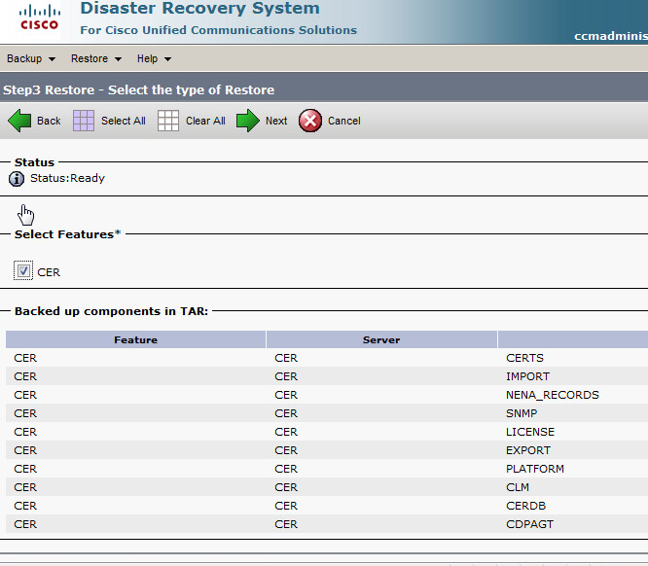Click the Status info icon
The image size is (648, 566).
tap(17, 179)
